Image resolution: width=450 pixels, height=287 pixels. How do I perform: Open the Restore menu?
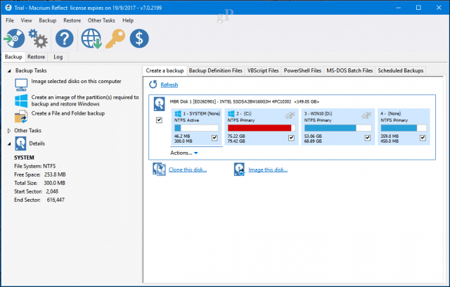click(72, 20)
